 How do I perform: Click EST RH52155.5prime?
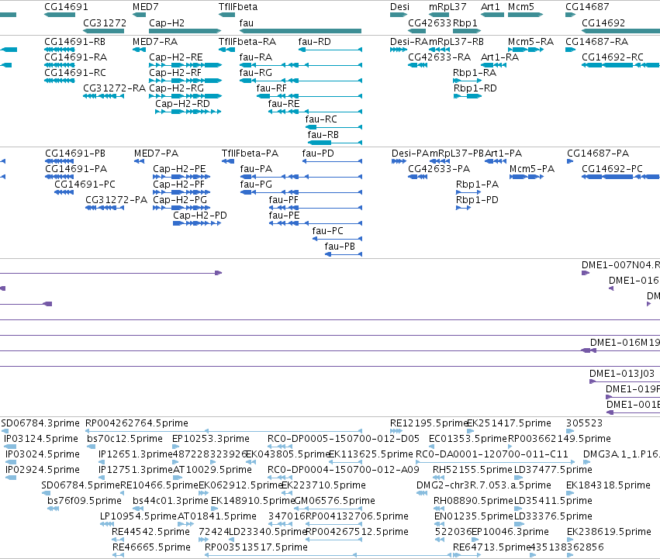pyautogui.click(x=439, y=478)
